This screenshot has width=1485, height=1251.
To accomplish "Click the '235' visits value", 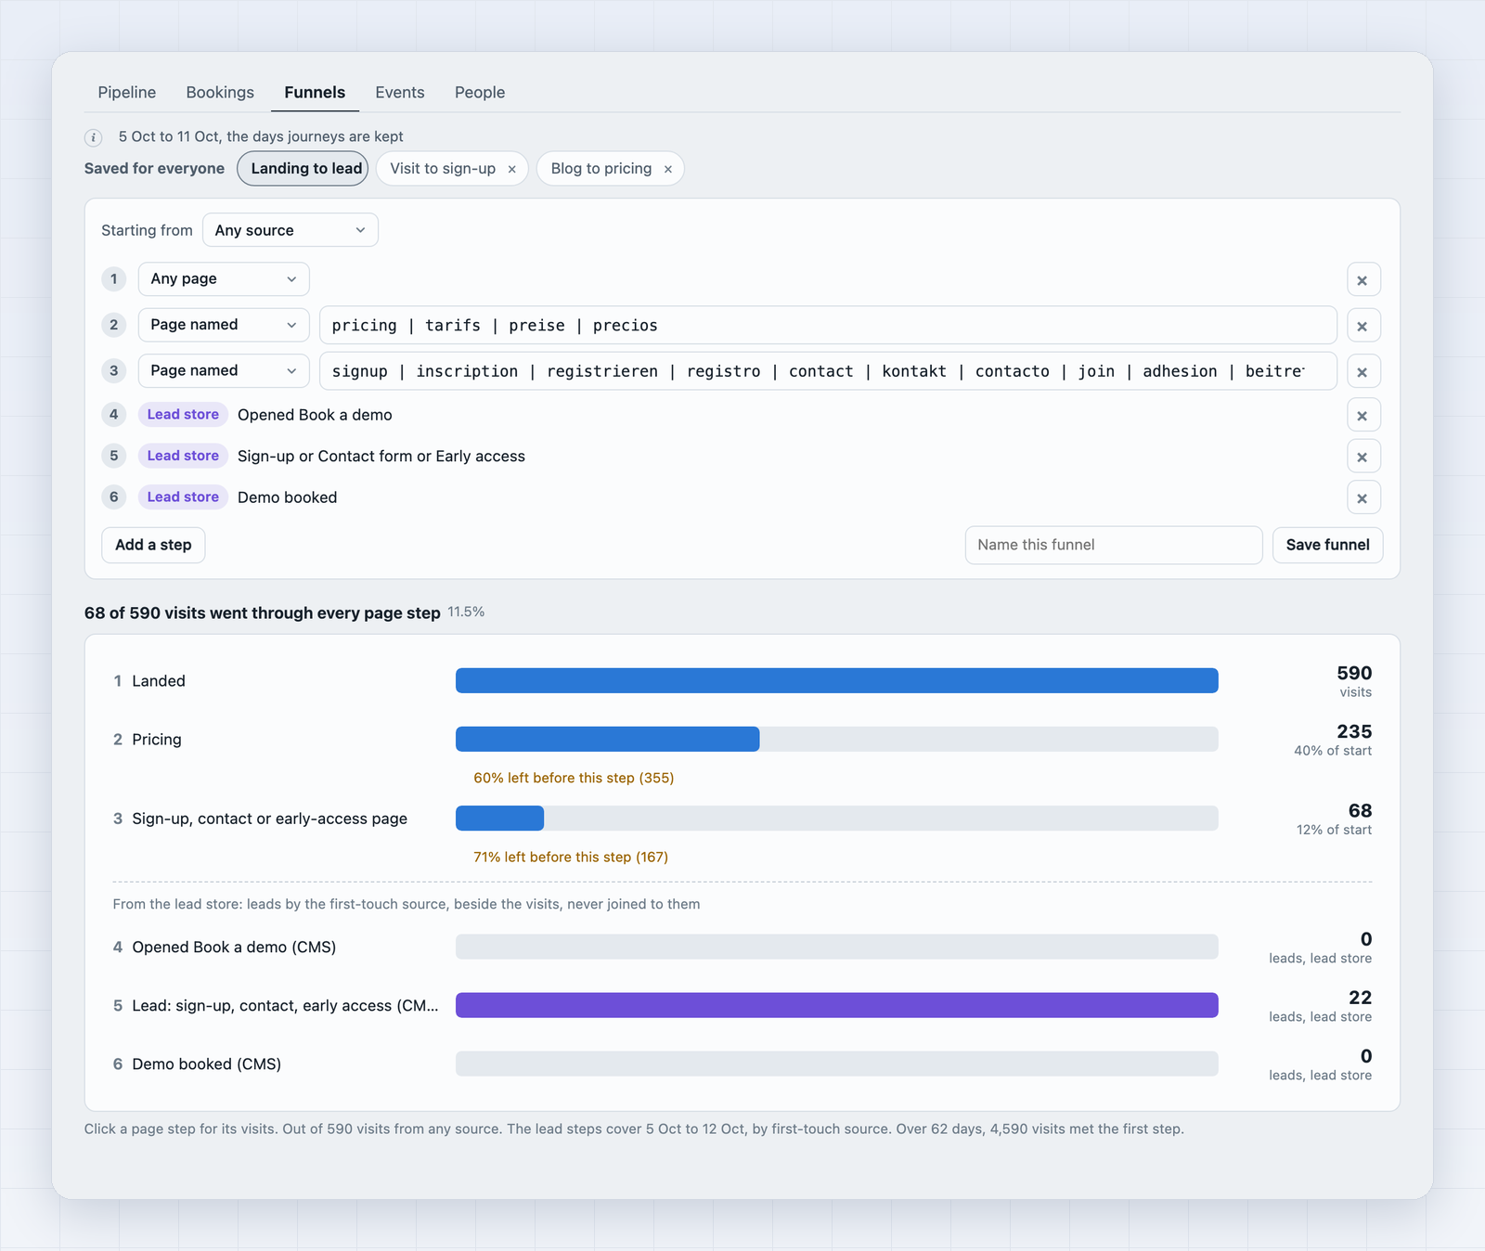I will tap(1354, 731).
